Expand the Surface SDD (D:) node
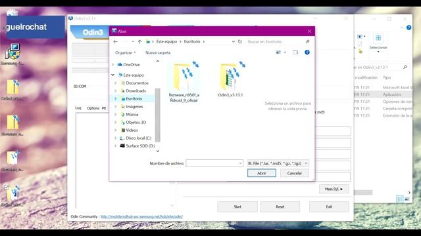Screen dimensions: 421x236 point(116,146)
